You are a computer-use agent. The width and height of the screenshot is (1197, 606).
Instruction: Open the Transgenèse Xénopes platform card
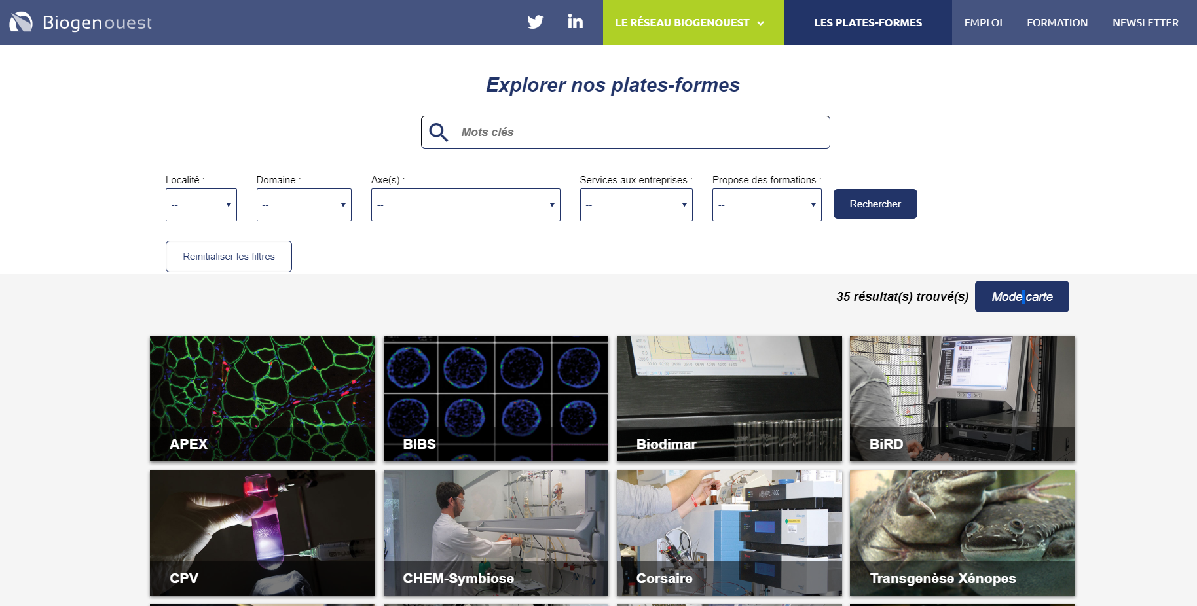[963, 533]
